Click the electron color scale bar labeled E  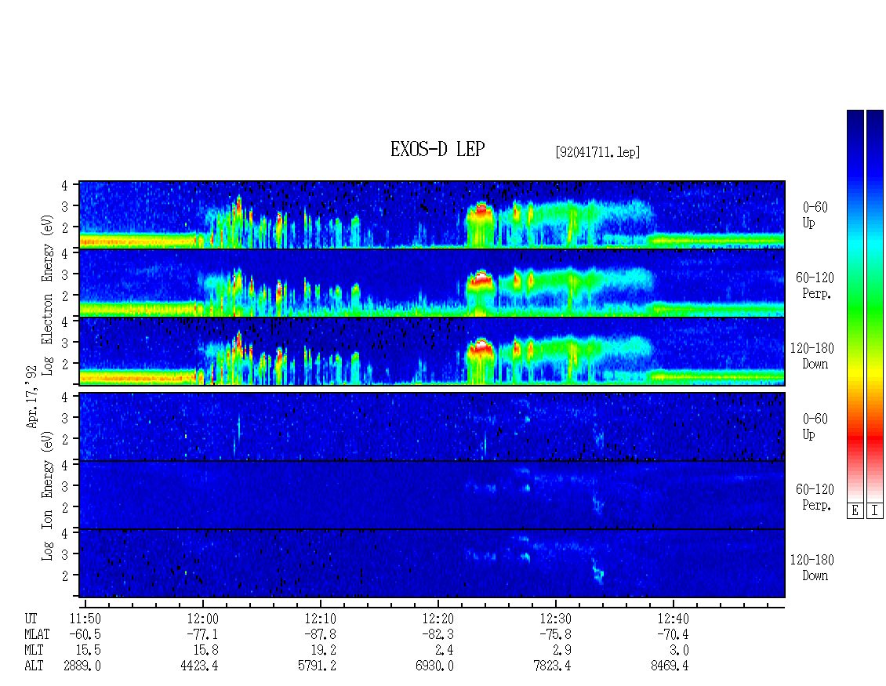coord(855,306)
